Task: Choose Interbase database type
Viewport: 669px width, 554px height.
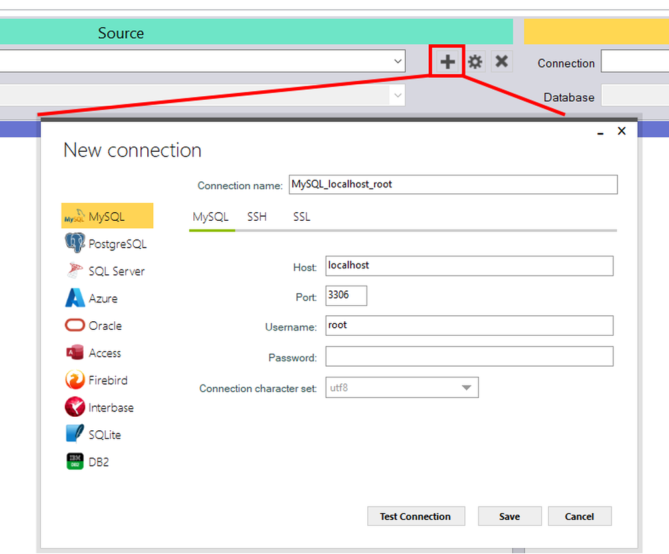Action: (x=100, y=407)
